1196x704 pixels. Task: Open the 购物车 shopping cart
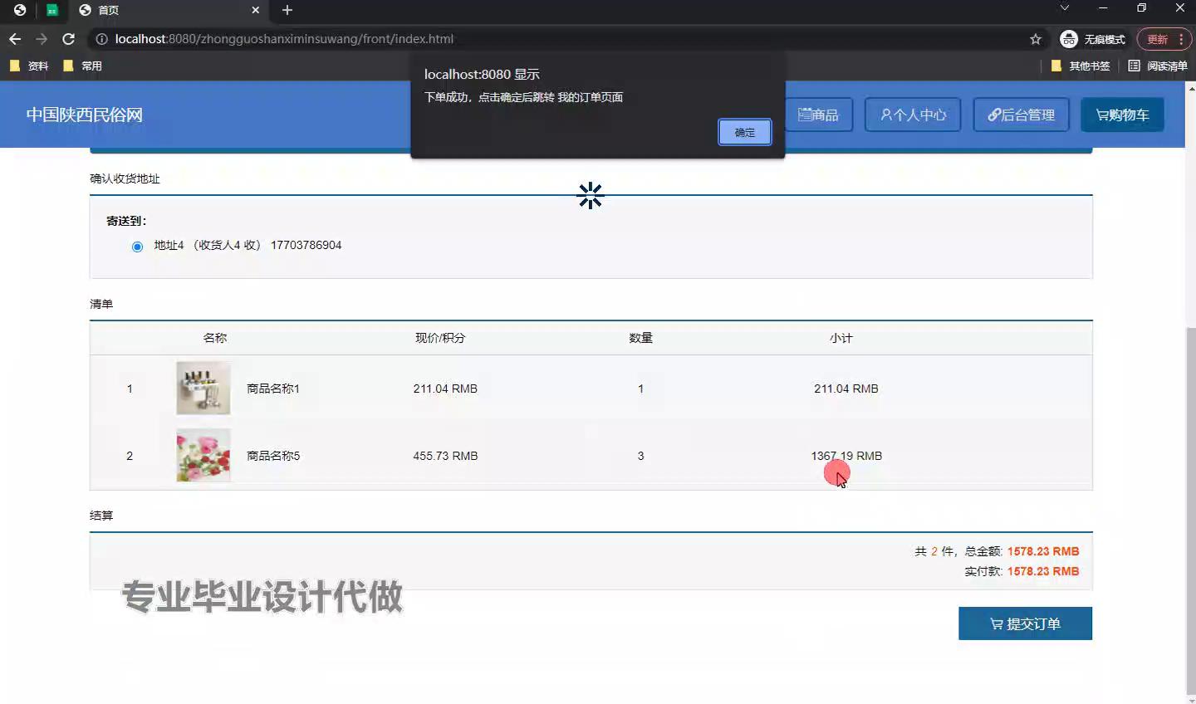coord(1122,115)
